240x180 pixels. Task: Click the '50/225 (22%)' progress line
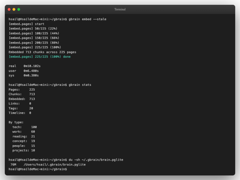coord(33,28)
